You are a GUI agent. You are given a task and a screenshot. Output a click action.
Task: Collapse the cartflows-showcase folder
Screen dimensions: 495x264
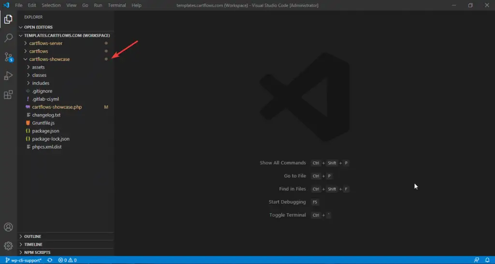(66, 59)
